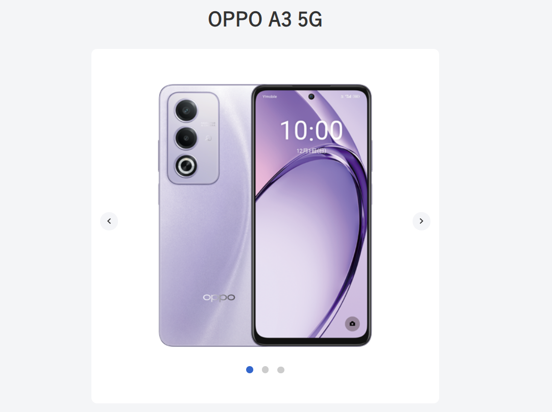Click the 12月1日(日) date text
The height and width of the screenshot is (412, 552).
click(311, 151)
